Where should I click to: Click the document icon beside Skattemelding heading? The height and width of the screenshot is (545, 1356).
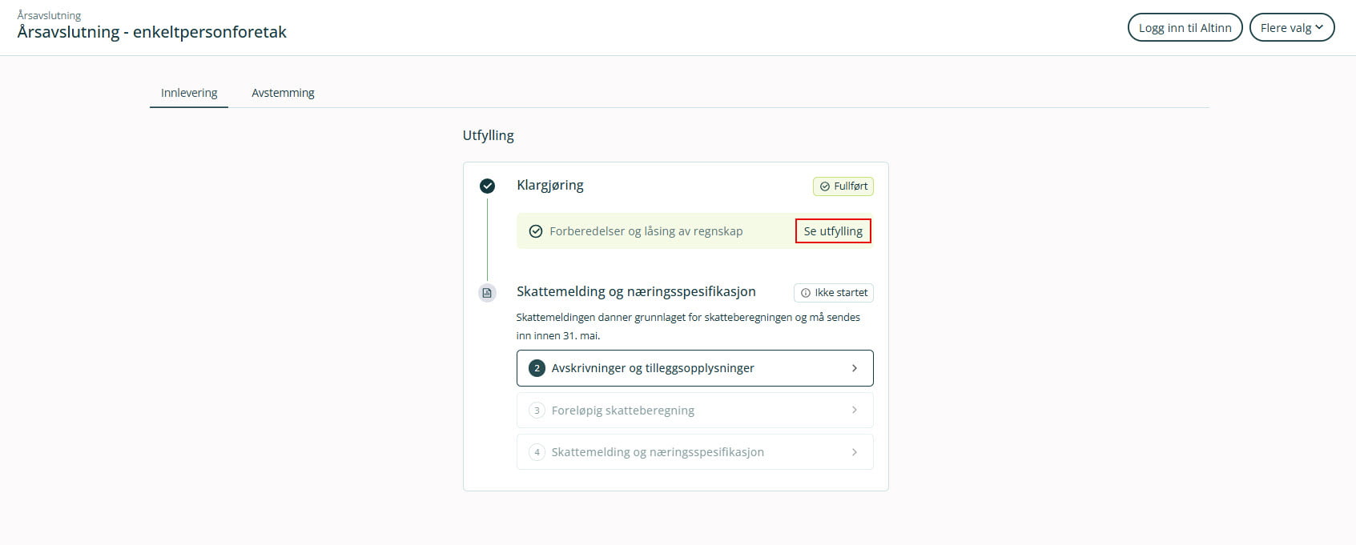click(487, 293)
